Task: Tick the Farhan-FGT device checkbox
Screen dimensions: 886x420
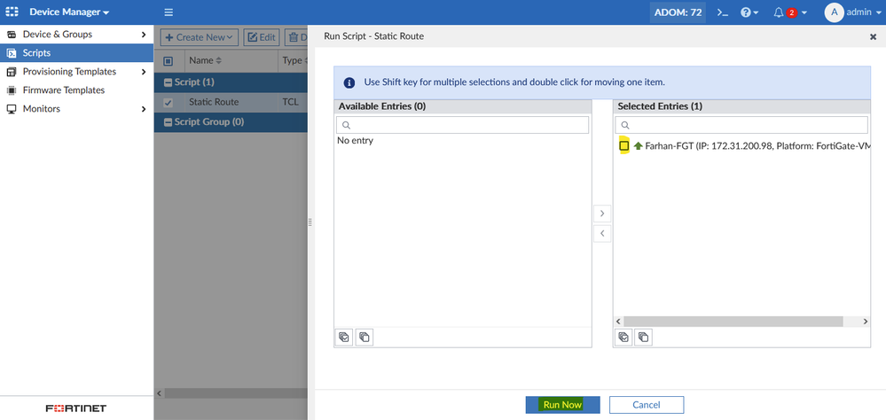Action: point(623,146)
